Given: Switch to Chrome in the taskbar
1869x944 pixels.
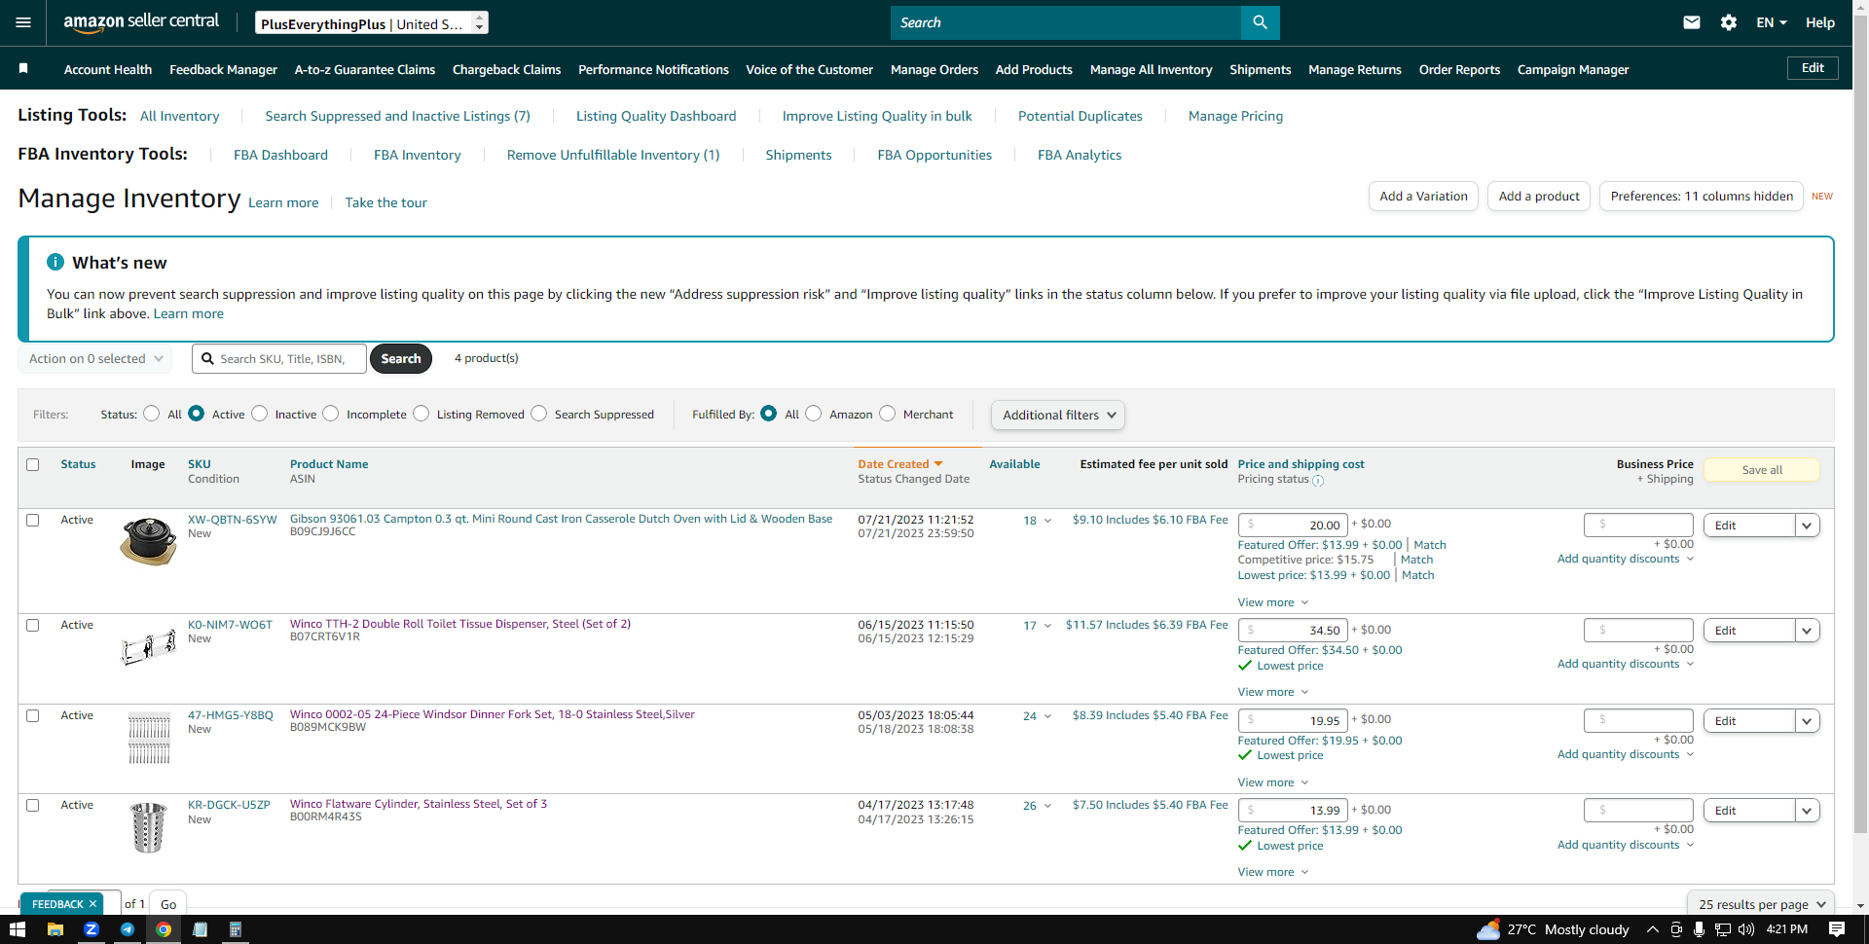Looking at the screenshot, I should coord(164,929).
